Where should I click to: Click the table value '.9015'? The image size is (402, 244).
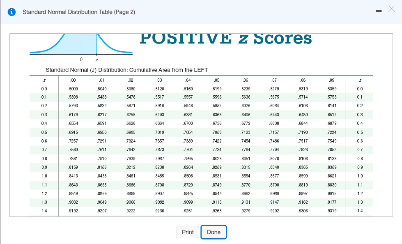[331, 194]
